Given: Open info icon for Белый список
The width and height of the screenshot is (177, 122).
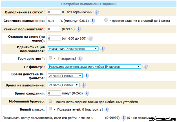Looking at the screenshot, I should pos(107,109).
